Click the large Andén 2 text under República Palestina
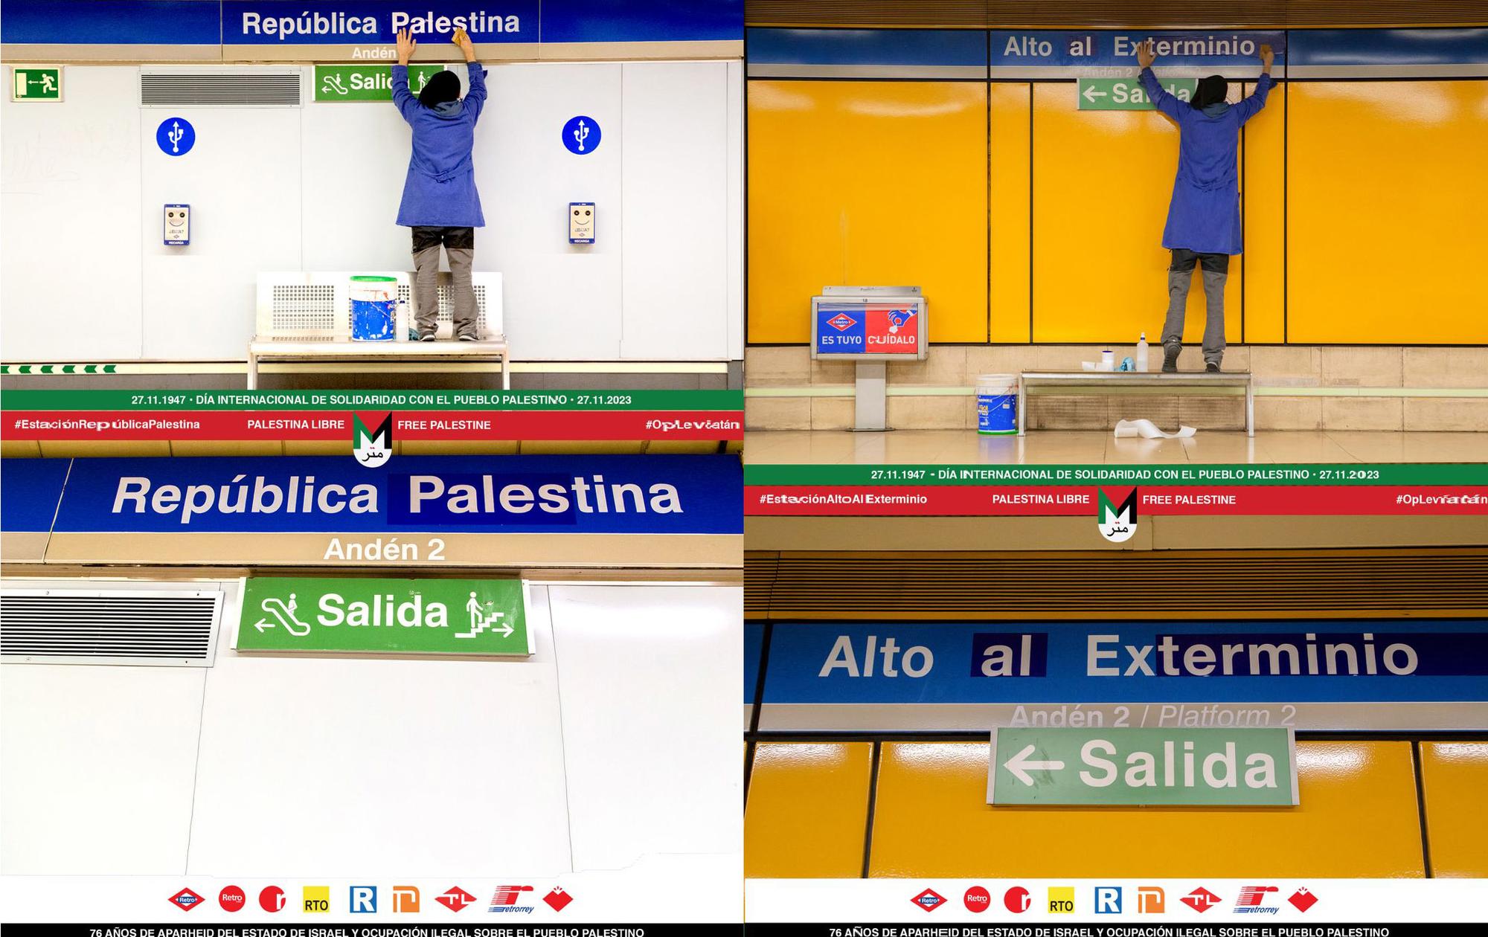Viewport: 1488px width, 937px height. click(x=384, y=550)
